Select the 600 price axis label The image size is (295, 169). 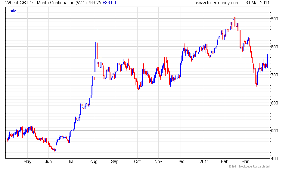(x=274, y=103)
